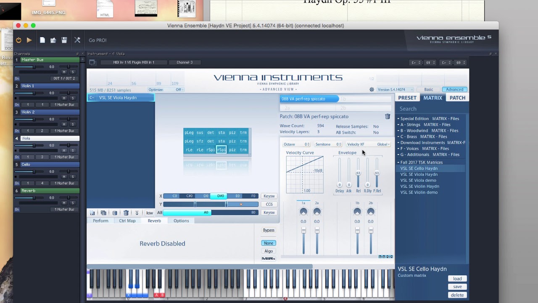
Task: Click the Bypass reverb button
Action: pyautogui.click(x=269, y=230)
